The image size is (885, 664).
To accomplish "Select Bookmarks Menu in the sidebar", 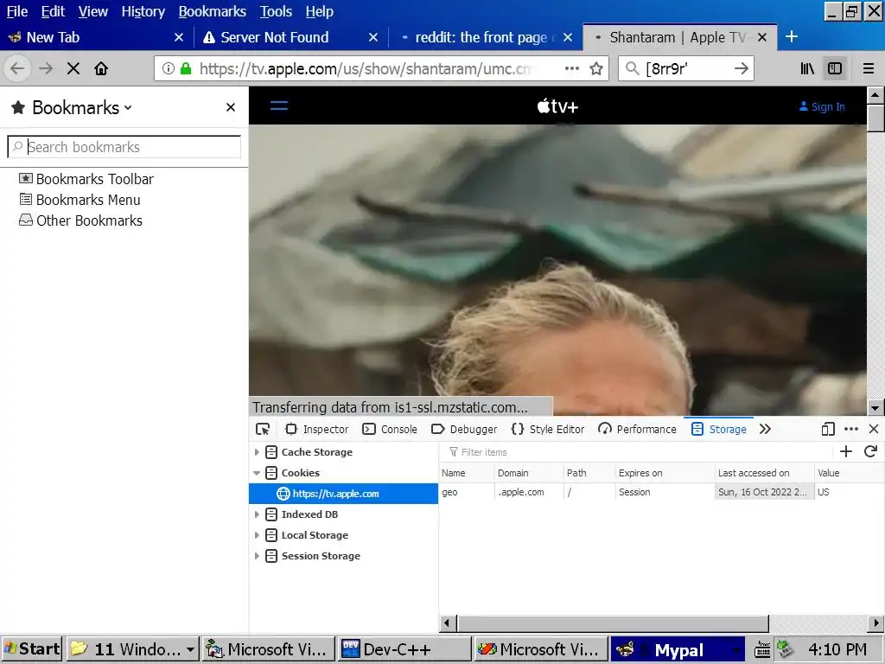I will tap(80, 200).
